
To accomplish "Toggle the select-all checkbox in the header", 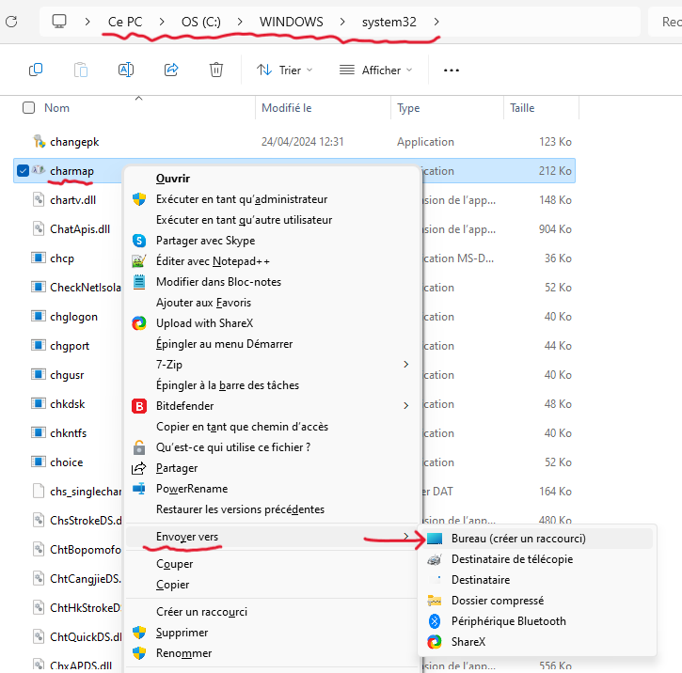I will tap(28, 108).
